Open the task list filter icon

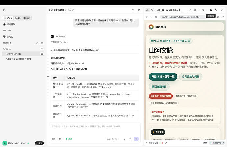click(42, 43)
